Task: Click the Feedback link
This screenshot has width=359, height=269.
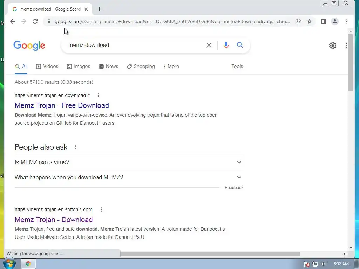Action: point(234,188)
